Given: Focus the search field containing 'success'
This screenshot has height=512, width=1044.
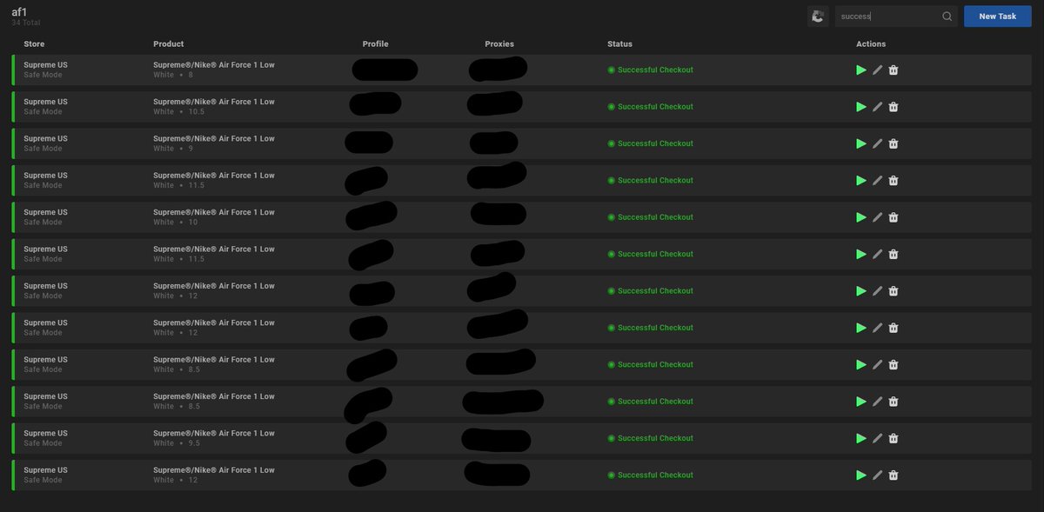Looking at the screenshot, I should coord(896,16).
